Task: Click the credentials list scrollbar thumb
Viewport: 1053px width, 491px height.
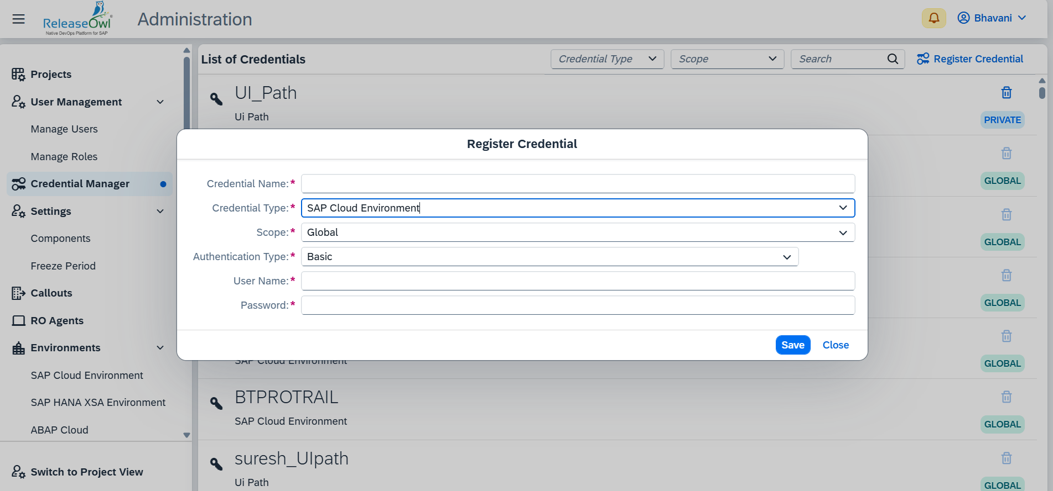Action: [1042, 92]
